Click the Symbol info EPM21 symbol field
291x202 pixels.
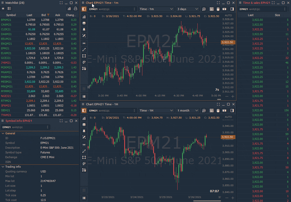[24, 127]
